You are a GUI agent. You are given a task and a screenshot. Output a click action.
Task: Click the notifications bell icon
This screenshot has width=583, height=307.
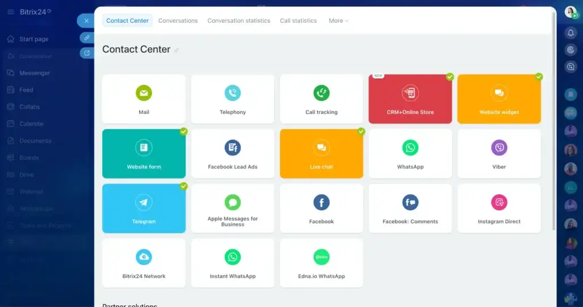570,32
